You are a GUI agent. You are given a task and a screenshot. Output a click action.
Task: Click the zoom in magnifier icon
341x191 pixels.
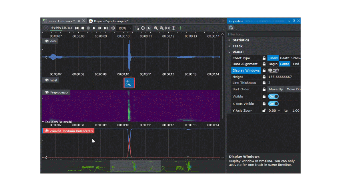156,28
